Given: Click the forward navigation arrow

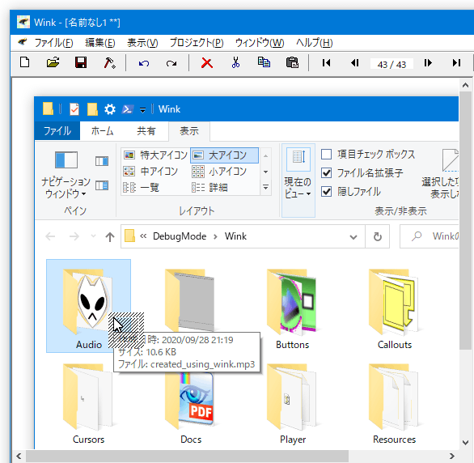Looking at the screenshot, I should 74,236.
